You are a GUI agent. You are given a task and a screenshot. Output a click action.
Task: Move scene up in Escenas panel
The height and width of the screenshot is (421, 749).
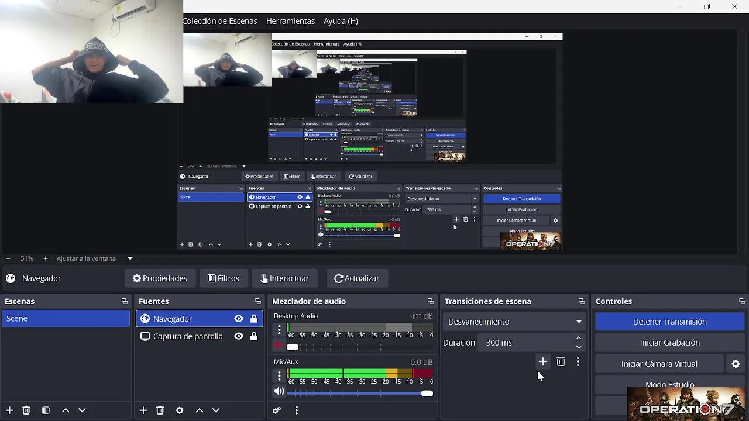66,410
